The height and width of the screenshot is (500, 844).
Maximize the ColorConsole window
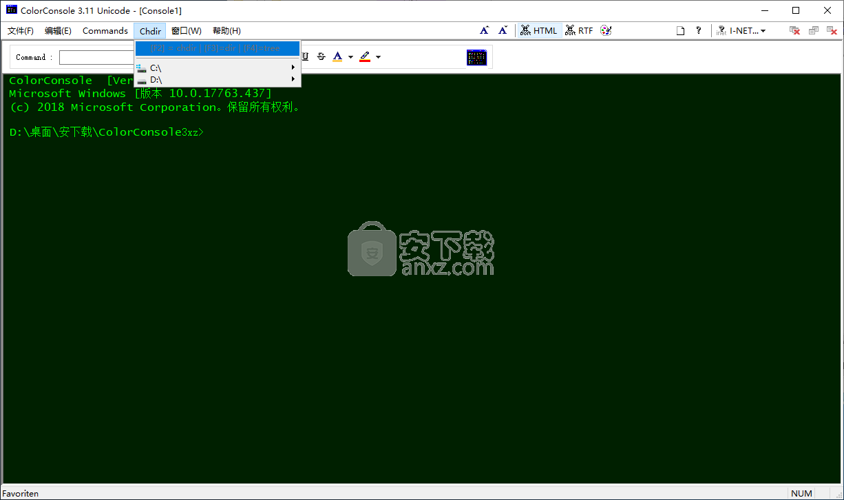796,10
